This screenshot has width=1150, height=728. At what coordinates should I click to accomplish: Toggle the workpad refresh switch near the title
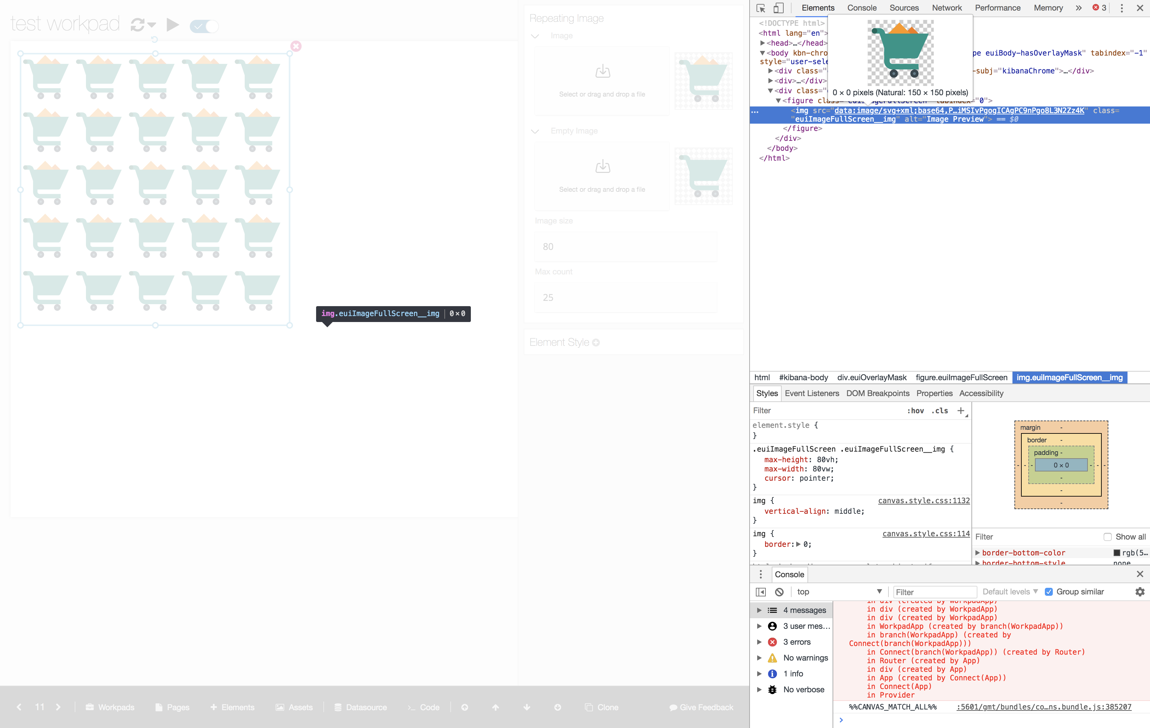pos(204,26)
